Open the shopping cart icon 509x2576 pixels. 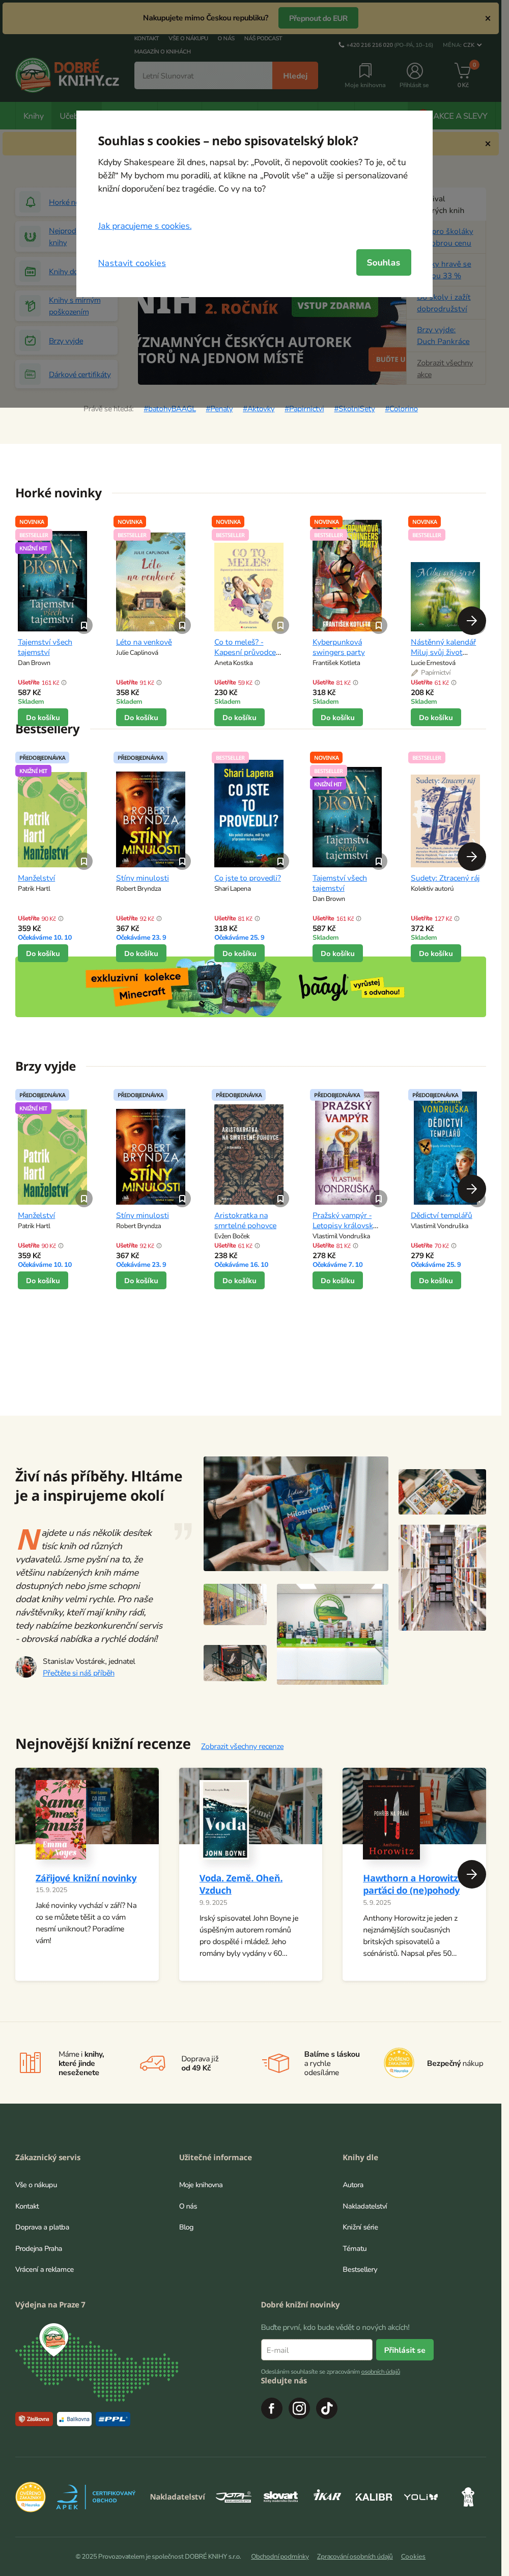click(x=463, y=71)
